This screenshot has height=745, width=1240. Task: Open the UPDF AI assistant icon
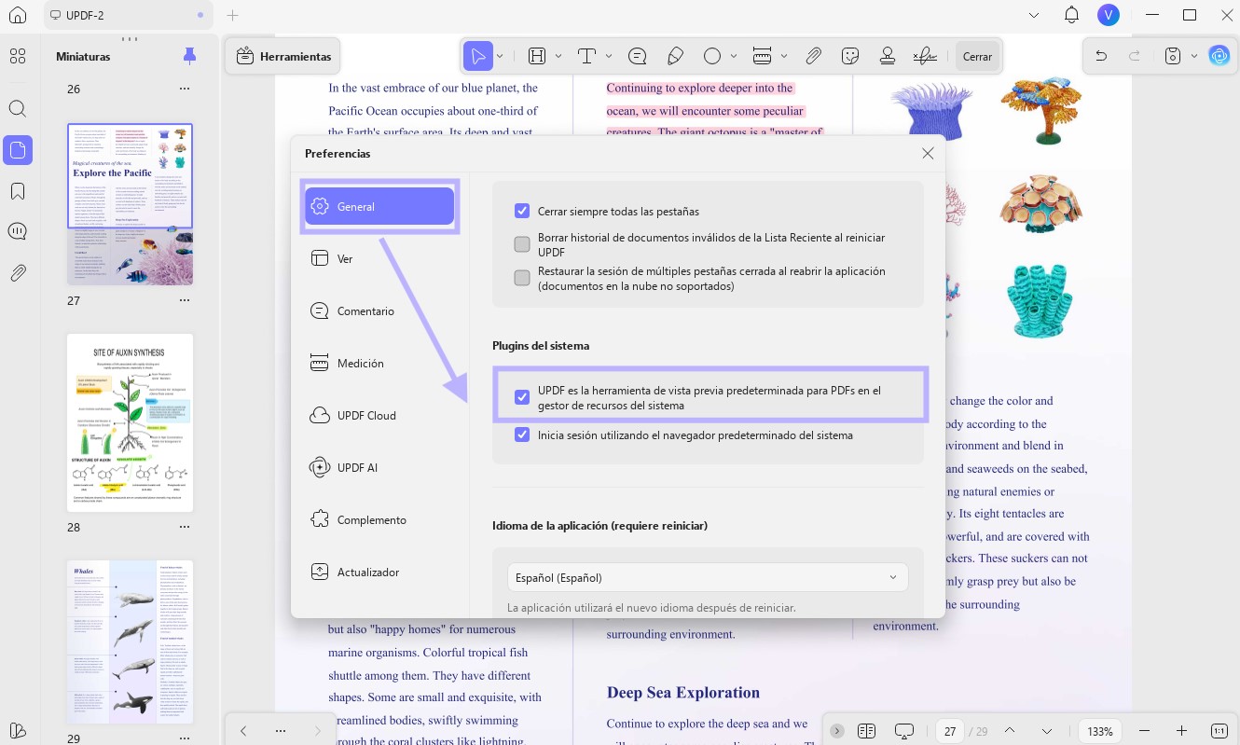(1219, 56)
